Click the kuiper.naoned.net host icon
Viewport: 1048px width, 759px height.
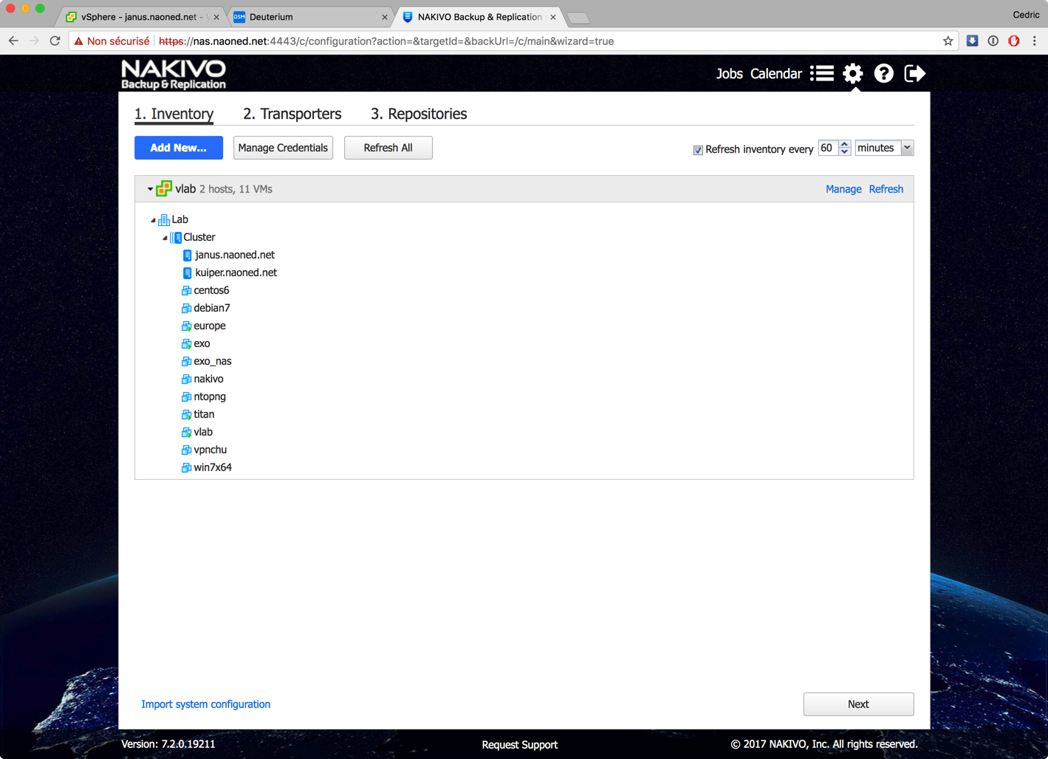point(187,273)
